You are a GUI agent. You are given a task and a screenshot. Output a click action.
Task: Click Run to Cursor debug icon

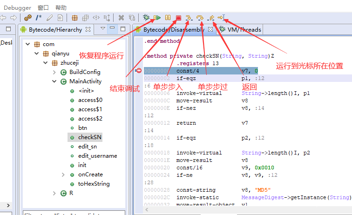click(221, 18)
